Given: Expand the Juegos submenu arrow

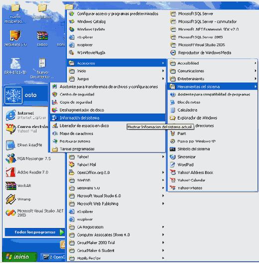Looking at the screenshot, I should pyautogui.click(x=163, y=78).
